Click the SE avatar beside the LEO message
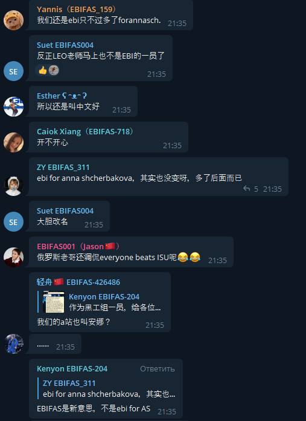306x421 pixels. point(13,71)
